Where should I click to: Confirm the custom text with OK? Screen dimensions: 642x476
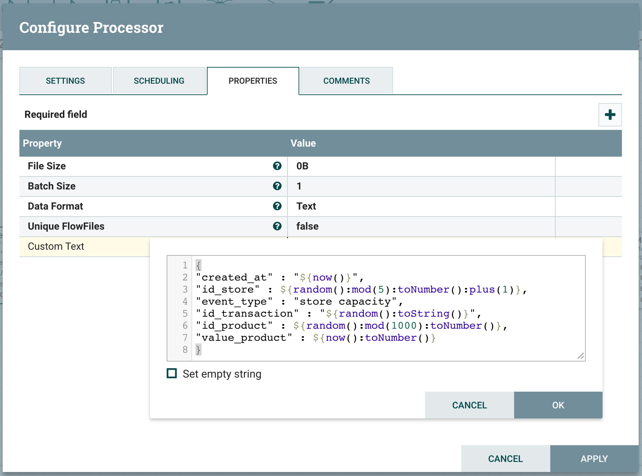click(558, 405)
